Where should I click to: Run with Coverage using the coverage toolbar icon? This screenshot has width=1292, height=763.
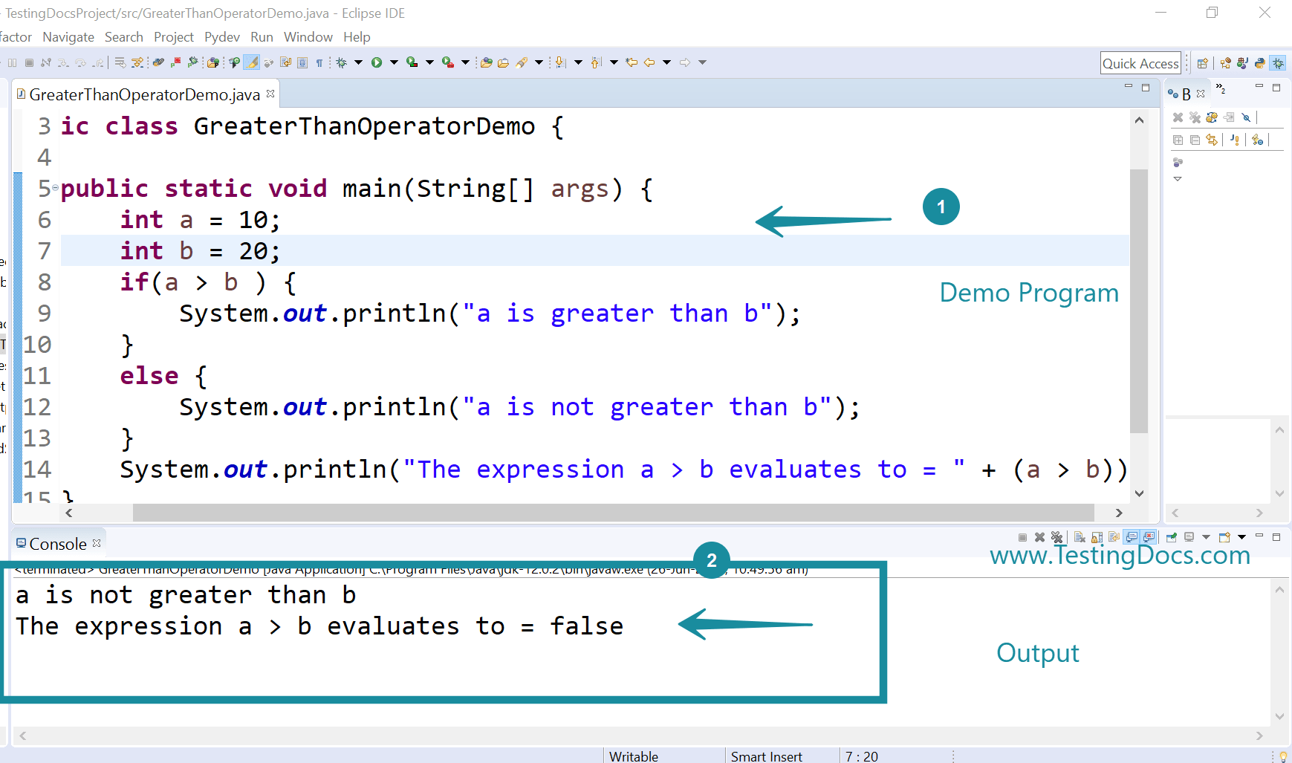(412, 62)
